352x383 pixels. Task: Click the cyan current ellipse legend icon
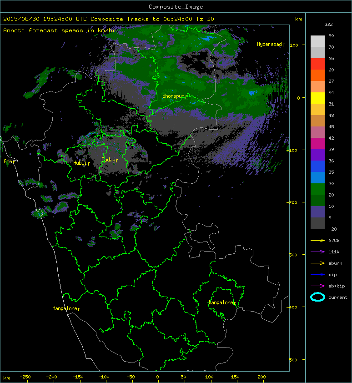click(317, 297)
